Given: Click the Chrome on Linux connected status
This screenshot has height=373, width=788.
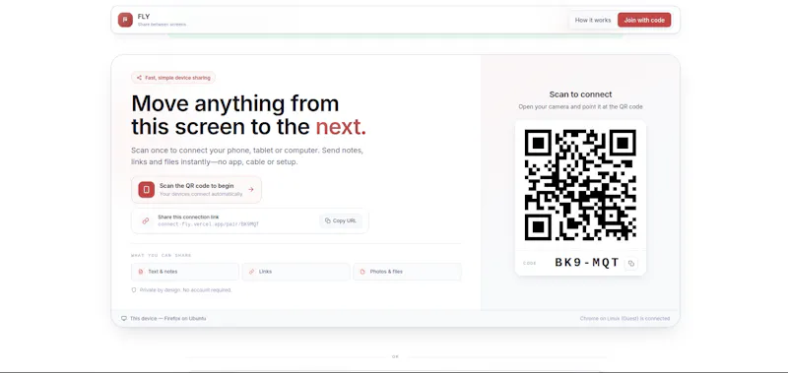Looking at the screenshot, I should [x=624, y=318].
